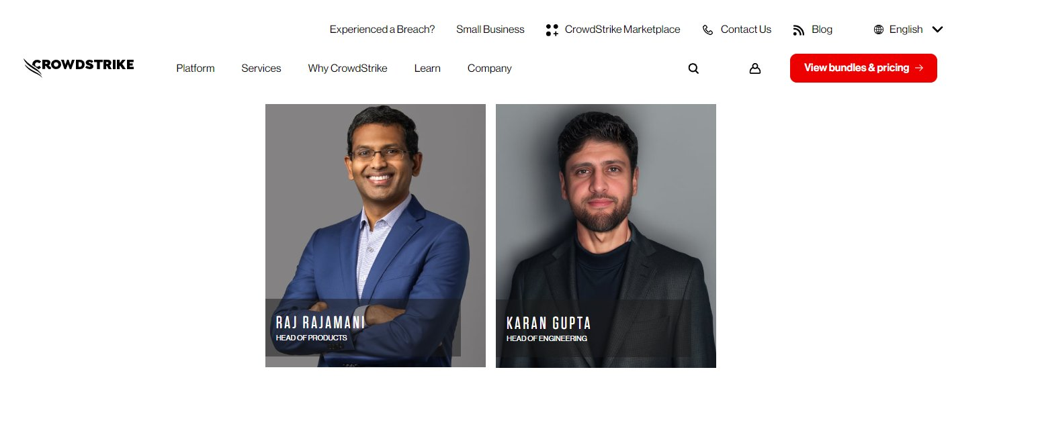
Task: Open the Blog link
Action: click(x=822, y=30)
